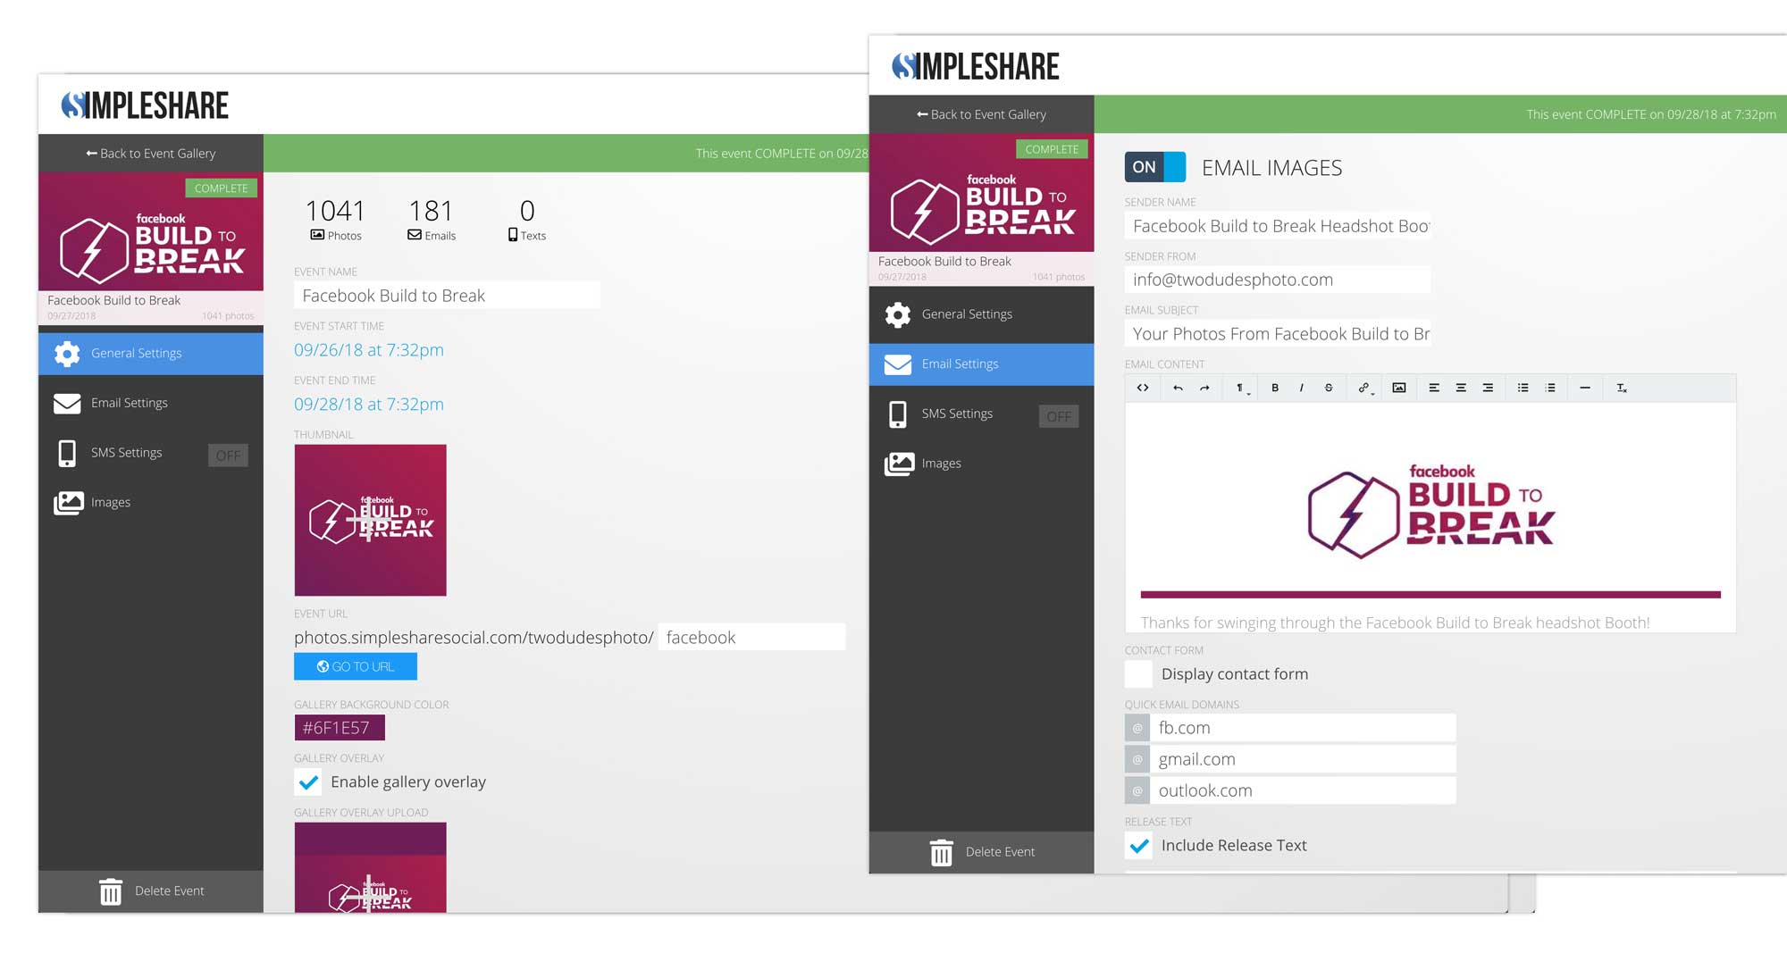Viewport: 1787px width, 953px height.
Task: Select Email Settings in the front window sidebar
Action: 981,364
